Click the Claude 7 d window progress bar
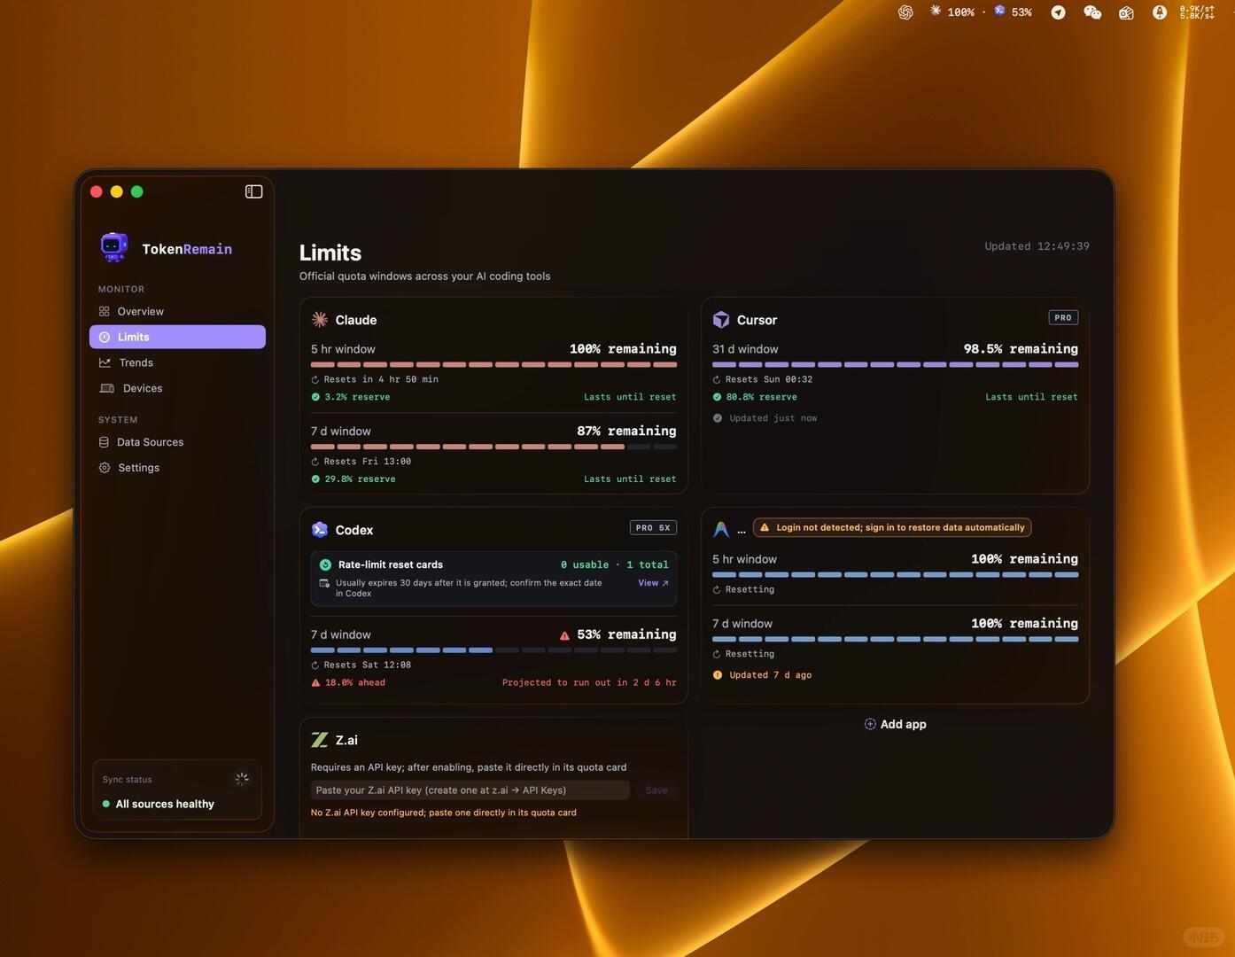1235x957 pixels. (x=493, y=447)
